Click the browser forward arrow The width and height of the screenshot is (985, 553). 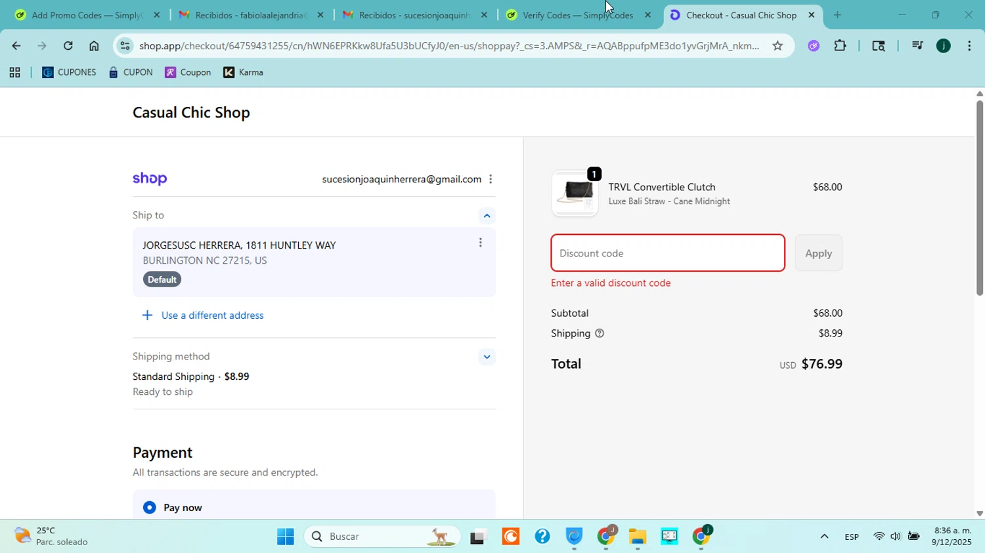[x=42, y=46]
